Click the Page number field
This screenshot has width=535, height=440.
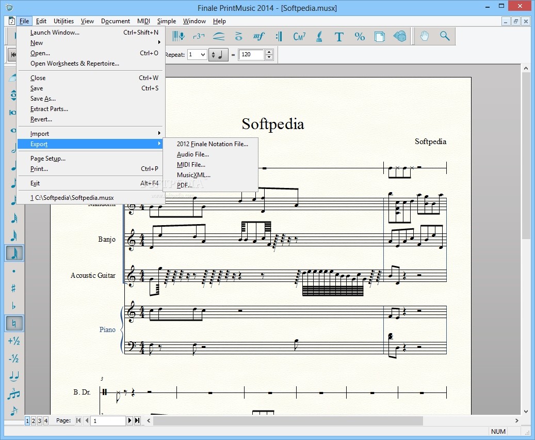pyautogui.click(x=108, y=420)
